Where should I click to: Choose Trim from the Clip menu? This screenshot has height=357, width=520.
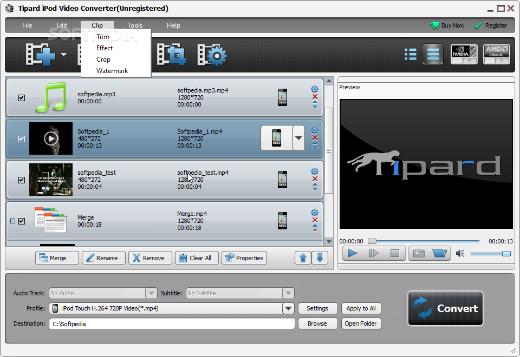pyautogui.click(x=103, y=37)
